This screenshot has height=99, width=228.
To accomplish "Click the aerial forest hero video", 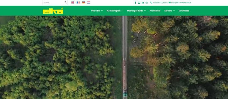I will 114,57.
